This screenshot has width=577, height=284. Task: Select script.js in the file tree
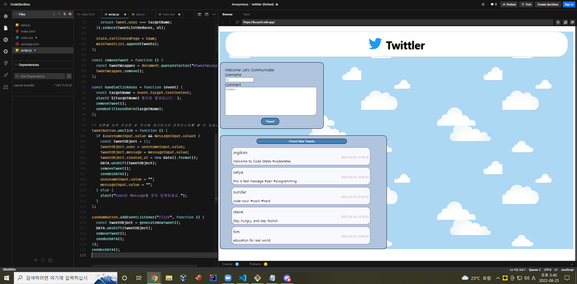43,50
